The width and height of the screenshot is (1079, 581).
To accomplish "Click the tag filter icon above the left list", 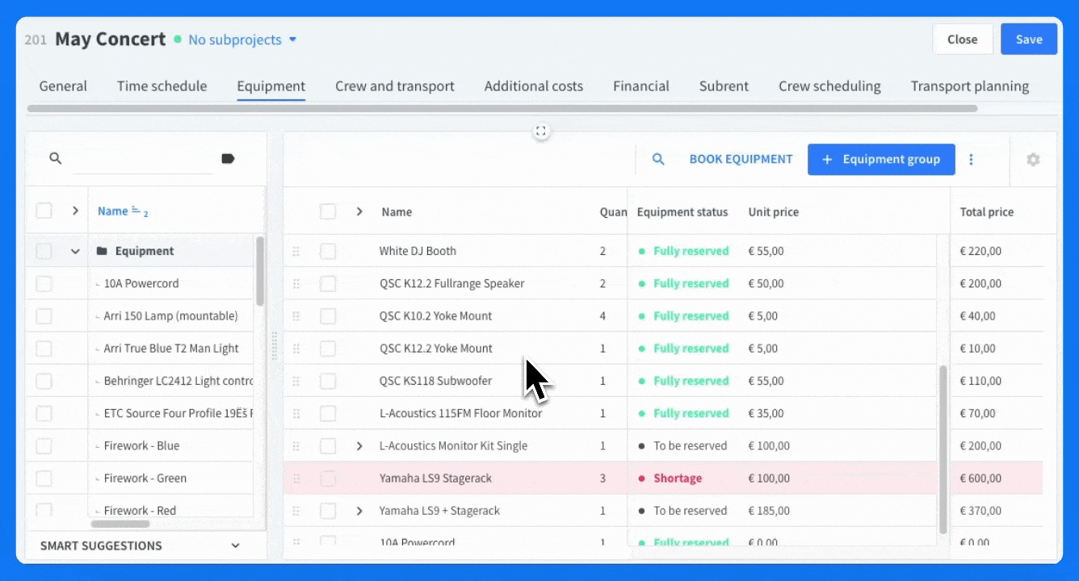I will [228, 158].
